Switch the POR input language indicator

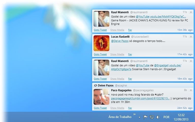(x=166, y=117)
